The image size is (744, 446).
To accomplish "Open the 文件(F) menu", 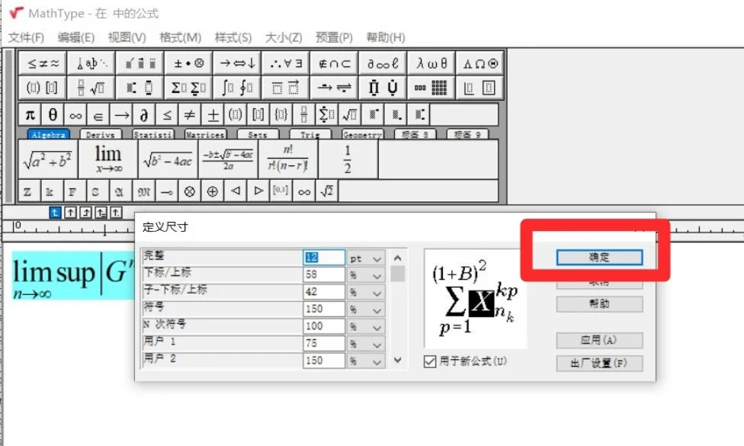I will (26, 37).
